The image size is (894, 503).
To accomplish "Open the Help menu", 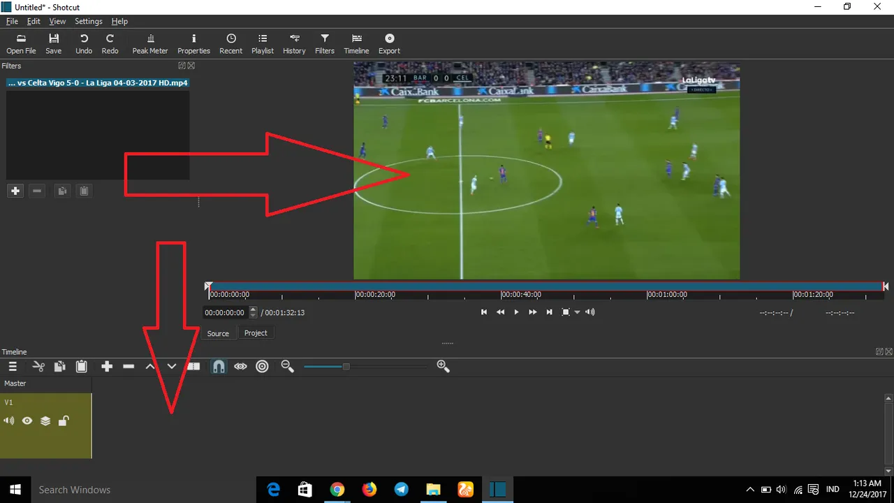I will point(119,22).
